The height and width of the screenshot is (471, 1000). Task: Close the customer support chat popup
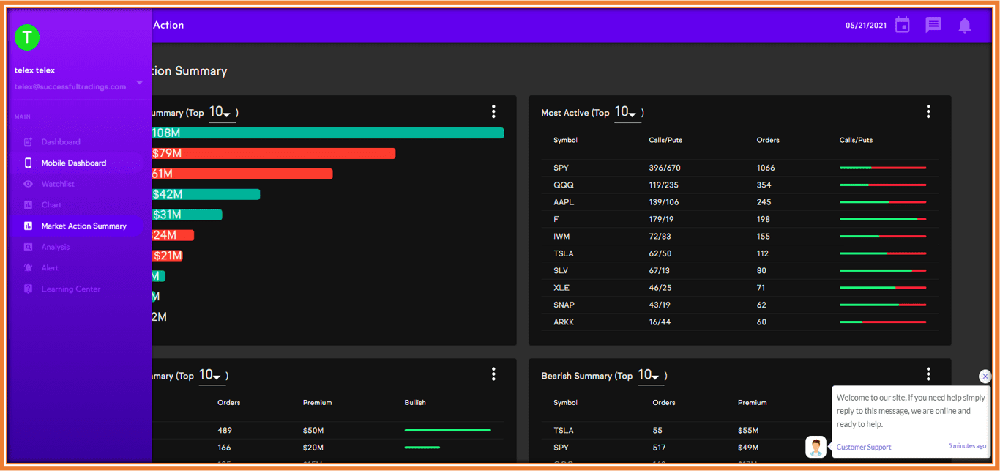985,376
